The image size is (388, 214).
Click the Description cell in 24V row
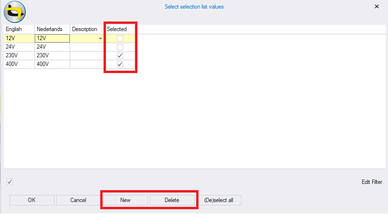coord(87,47)
